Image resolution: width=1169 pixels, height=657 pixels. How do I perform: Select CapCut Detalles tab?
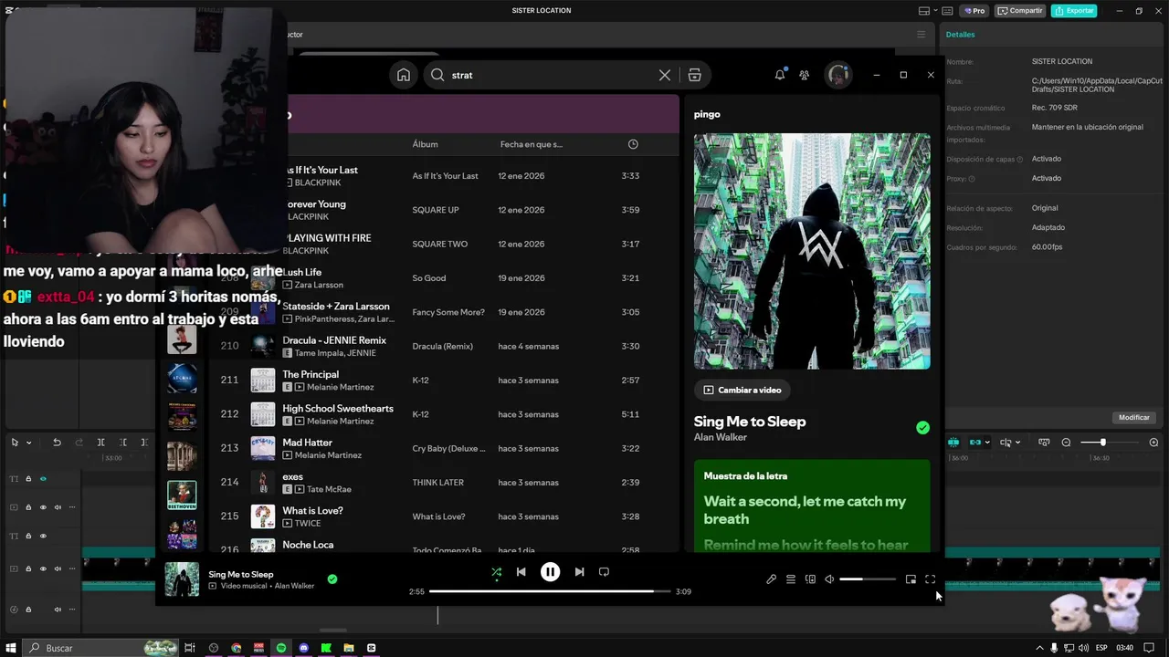960,35
